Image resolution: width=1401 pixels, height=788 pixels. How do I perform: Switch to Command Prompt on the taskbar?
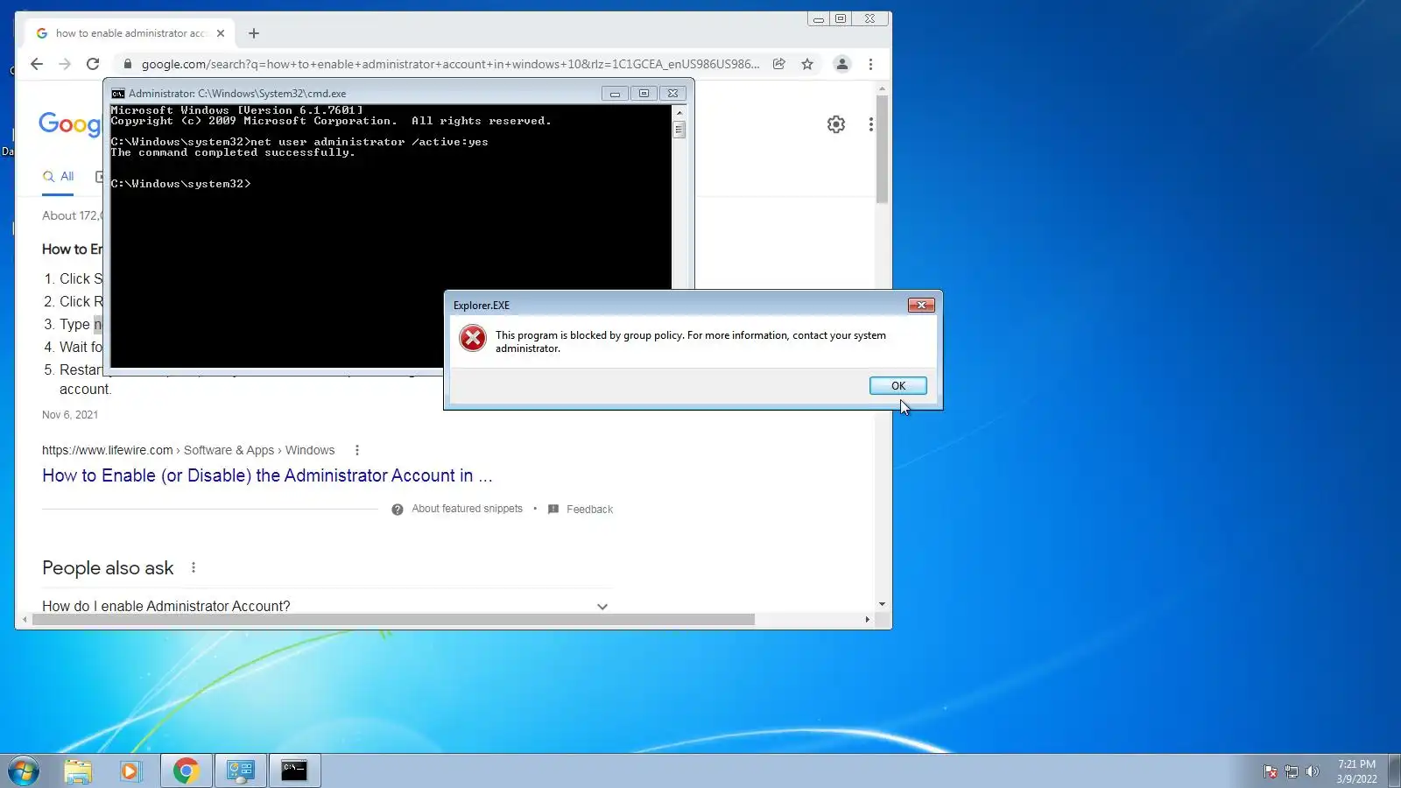point(294,771)
